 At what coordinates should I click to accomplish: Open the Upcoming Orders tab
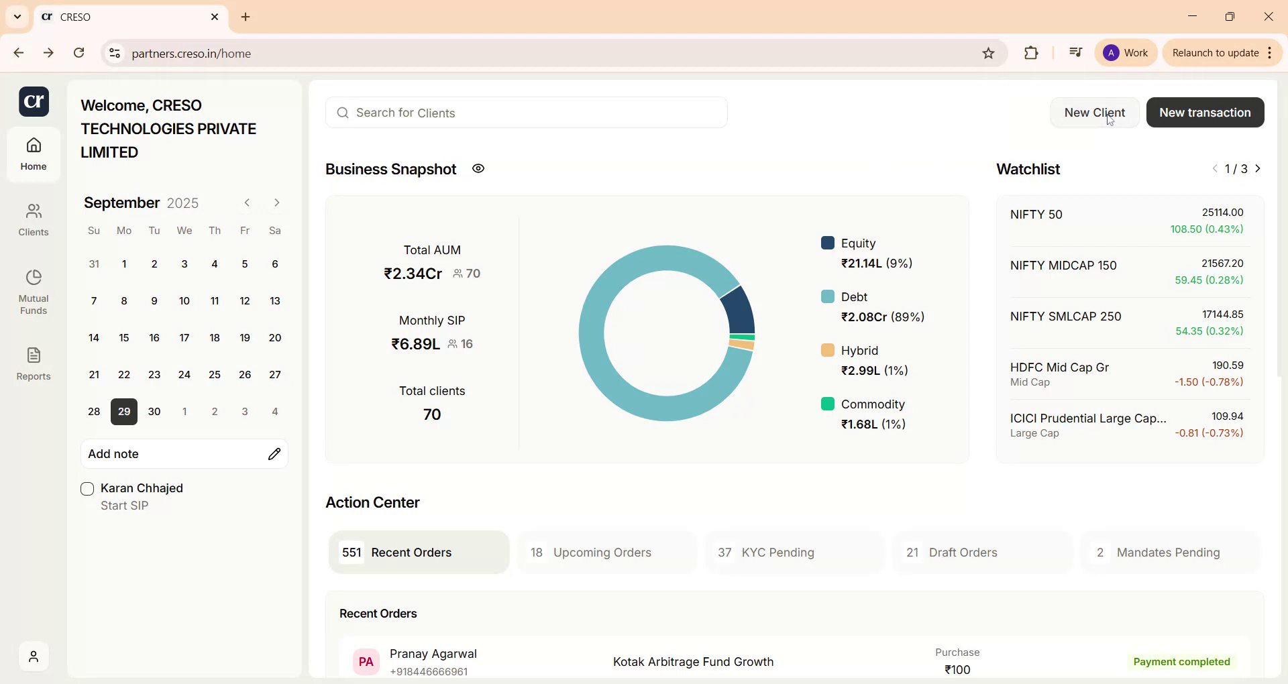(606, 553)
